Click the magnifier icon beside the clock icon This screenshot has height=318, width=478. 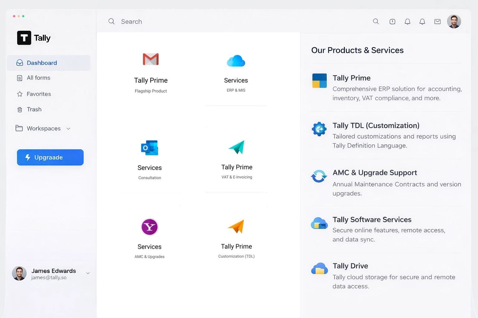click(x=376, y=21)
